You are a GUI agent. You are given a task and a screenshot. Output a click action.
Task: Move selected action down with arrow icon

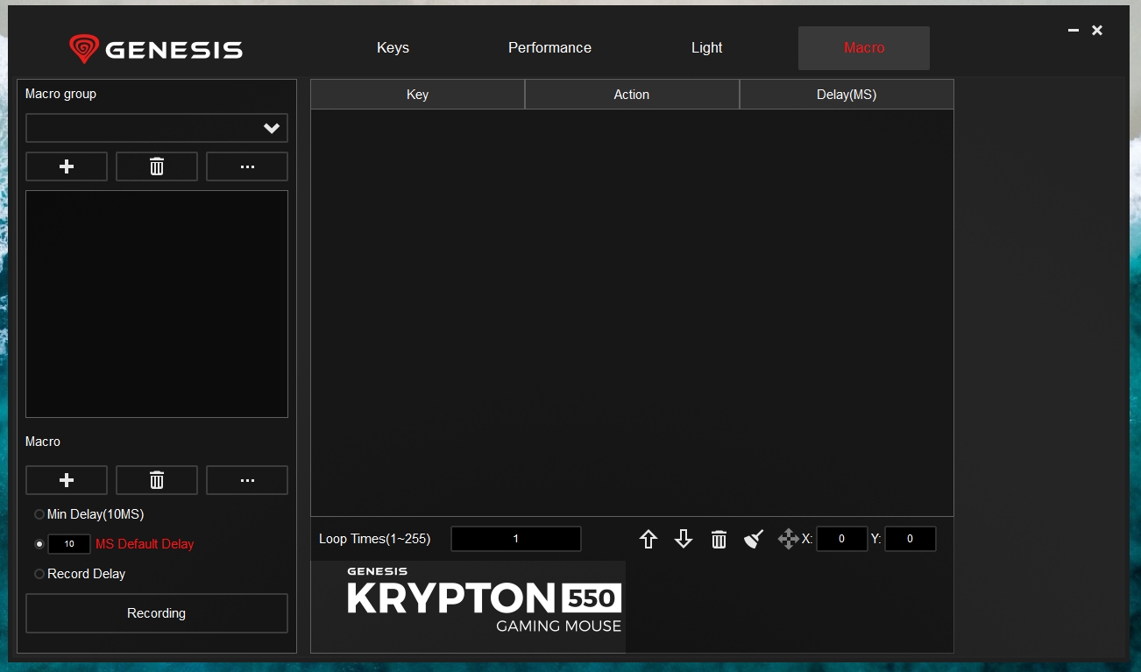(684, 539)
